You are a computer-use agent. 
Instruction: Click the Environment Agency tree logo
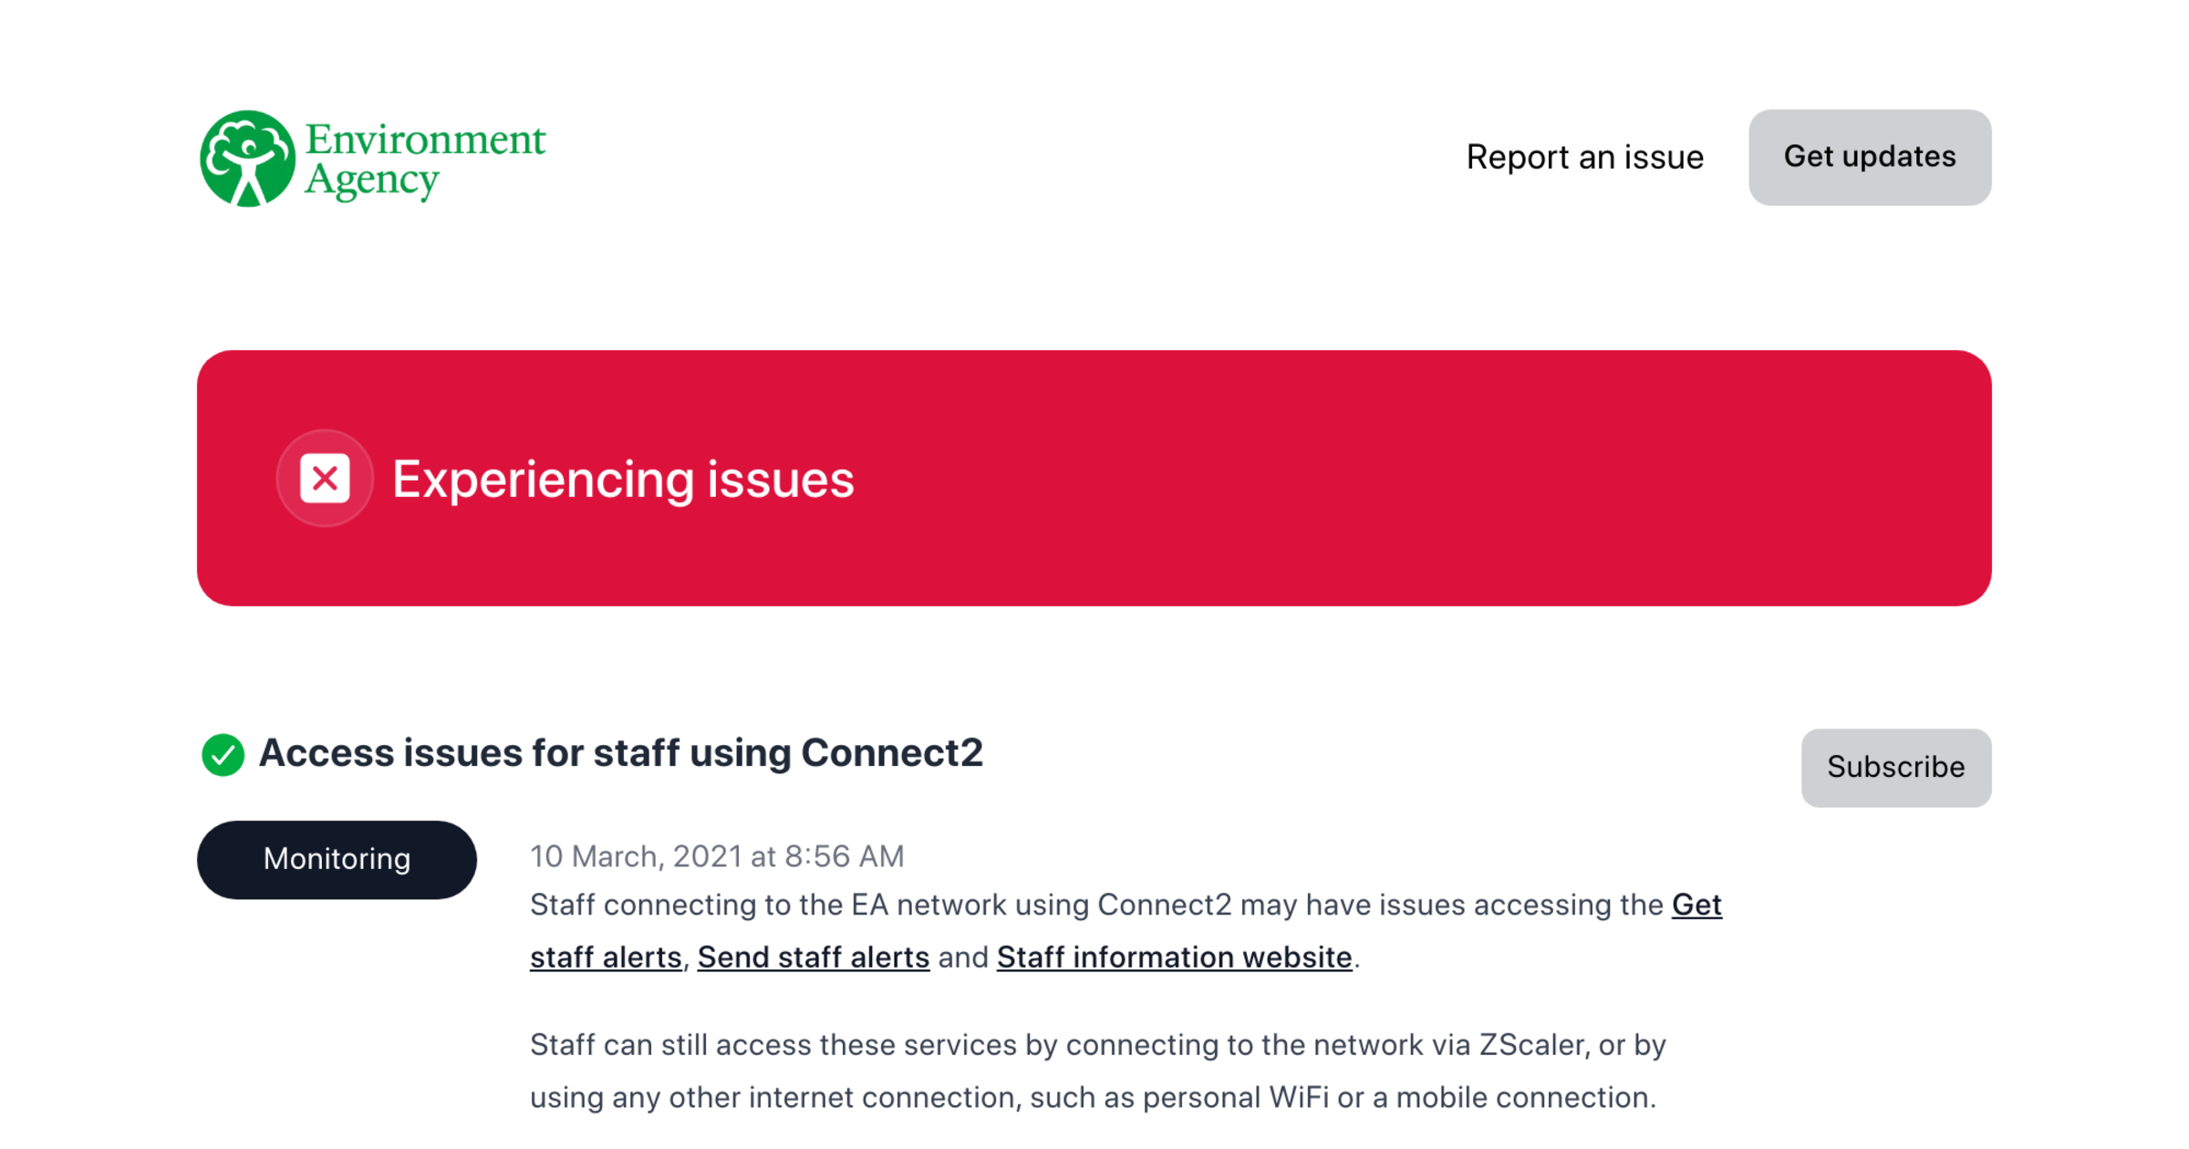[x=246, y=158]
